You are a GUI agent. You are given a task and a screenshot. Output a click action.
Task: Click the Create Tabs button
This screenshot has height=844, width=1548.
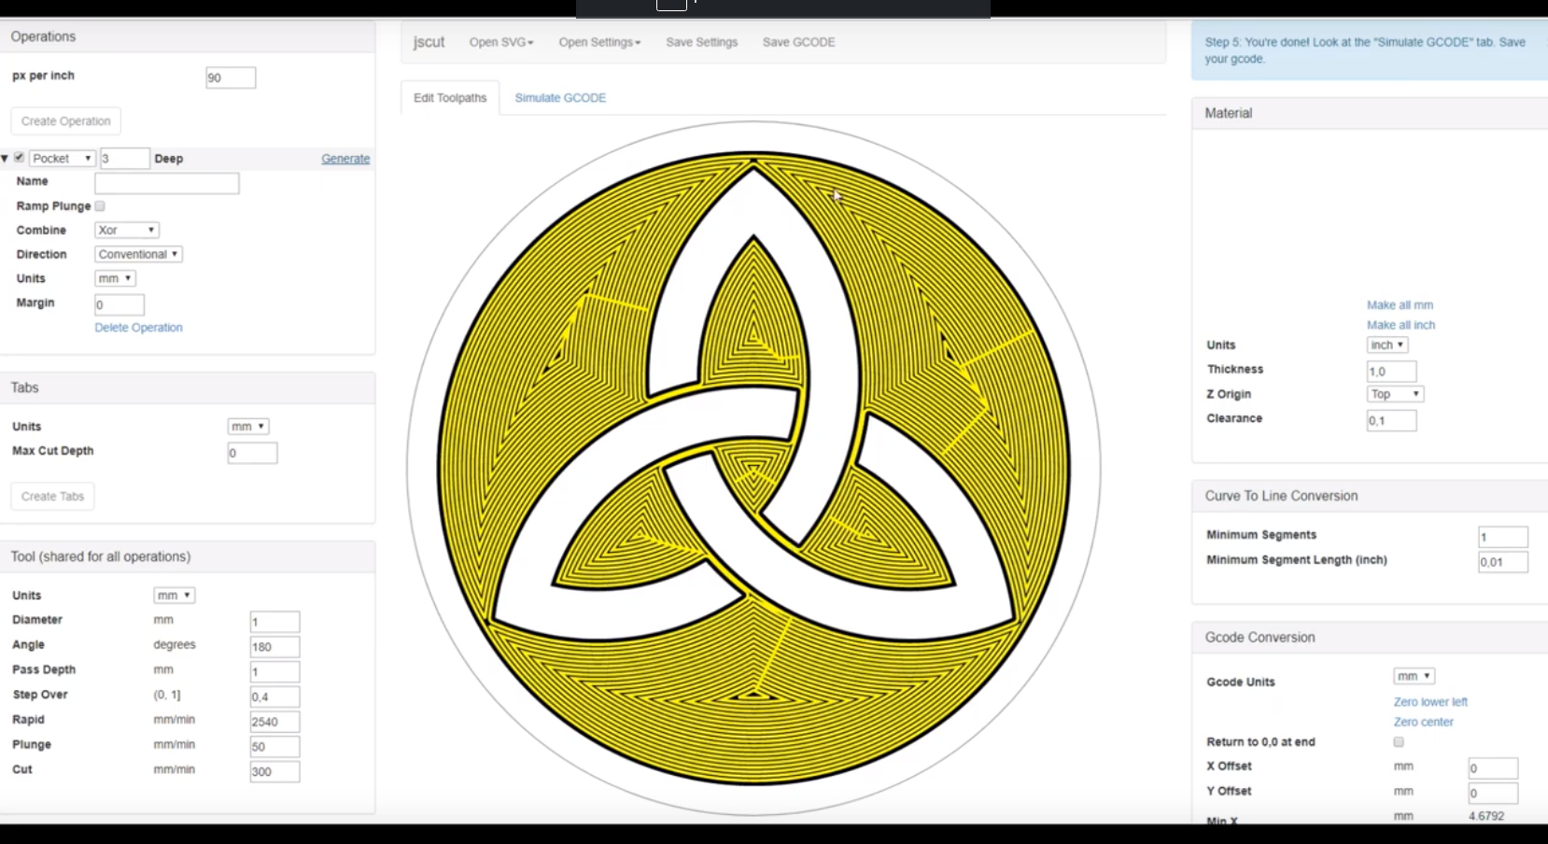[53, 497]
